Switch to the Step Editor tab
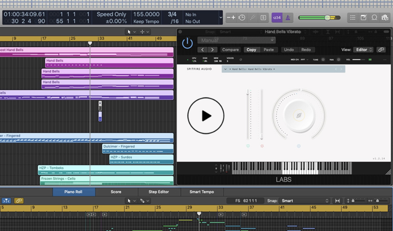 pyautogui.click(x=159, y=192)
